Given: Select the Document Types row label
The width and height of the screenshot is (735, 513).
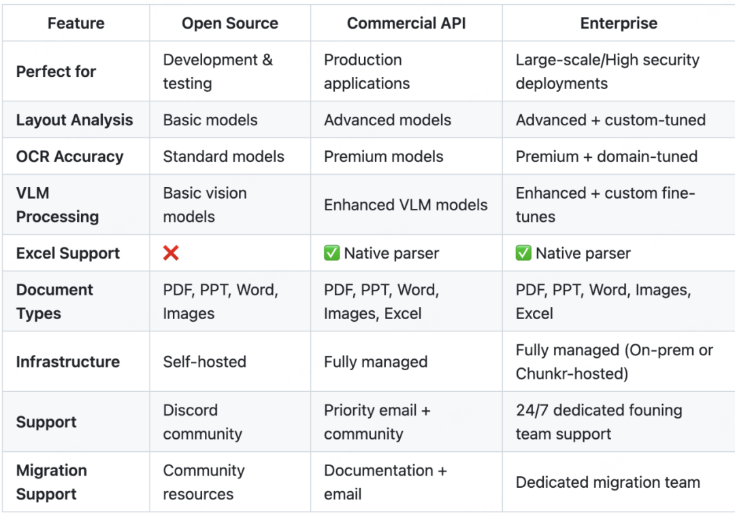Looking at the screenshot, I should point(54,301).
